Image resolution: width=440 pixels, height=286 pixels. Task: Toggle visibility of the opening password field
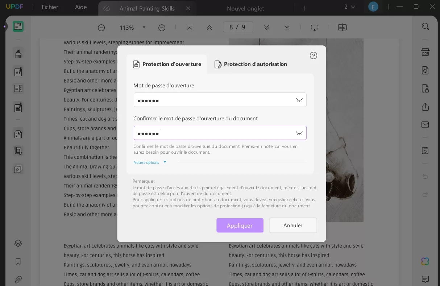[x=299, y=100]
